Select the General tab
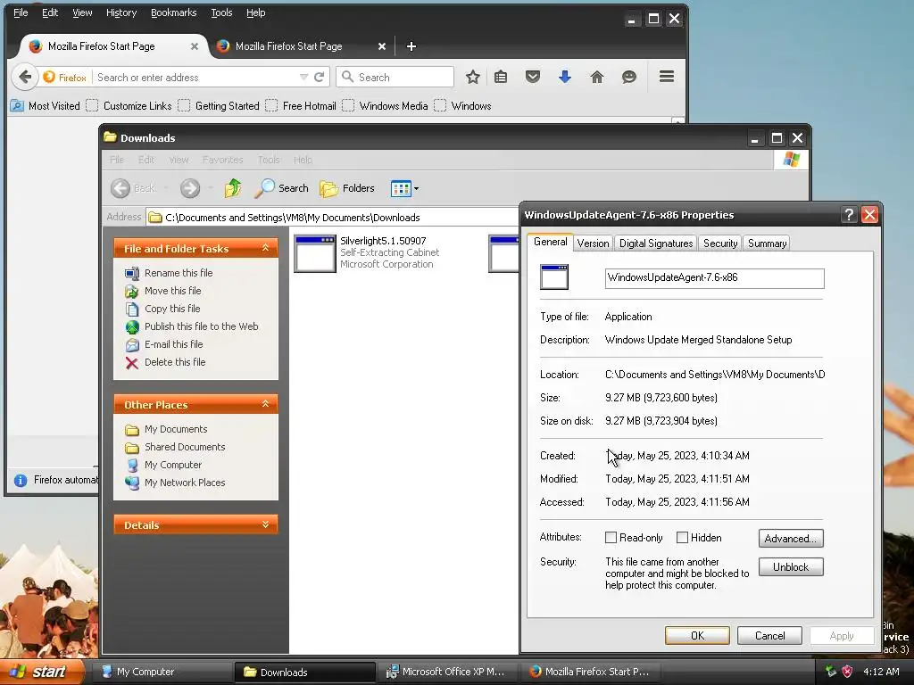Screen dimensions: 914x685 (550, 242)
